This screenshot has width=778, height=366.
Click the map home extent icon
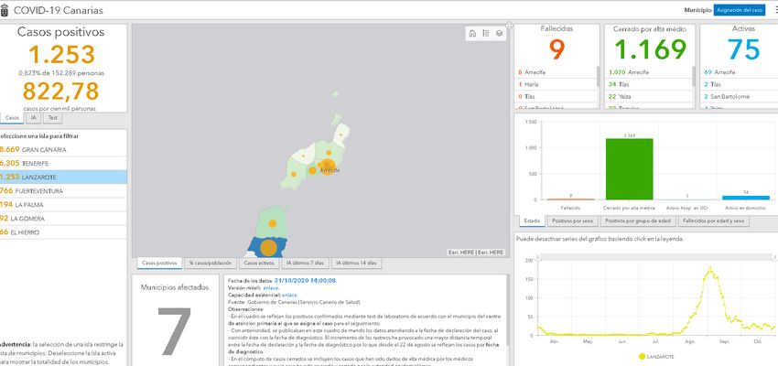472,33
